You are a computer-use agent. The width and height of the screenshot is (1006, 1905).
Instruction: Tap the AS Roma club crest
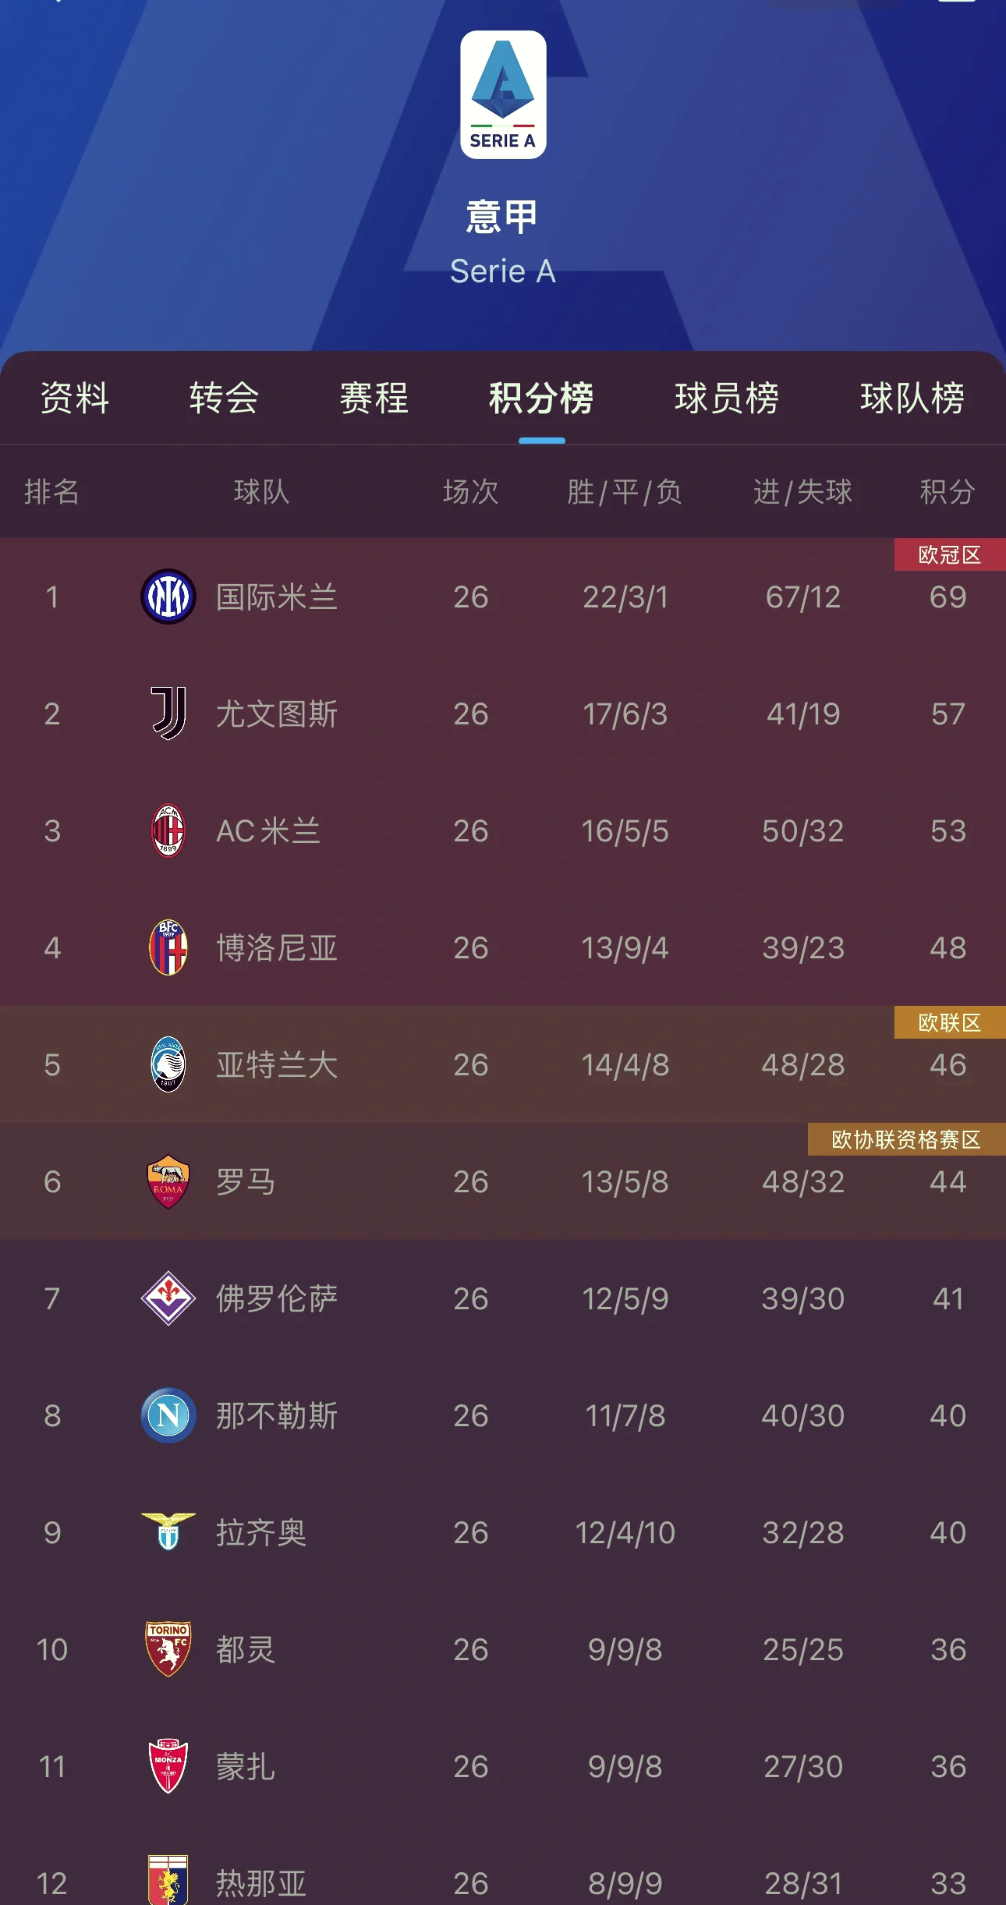point(168,1181)
